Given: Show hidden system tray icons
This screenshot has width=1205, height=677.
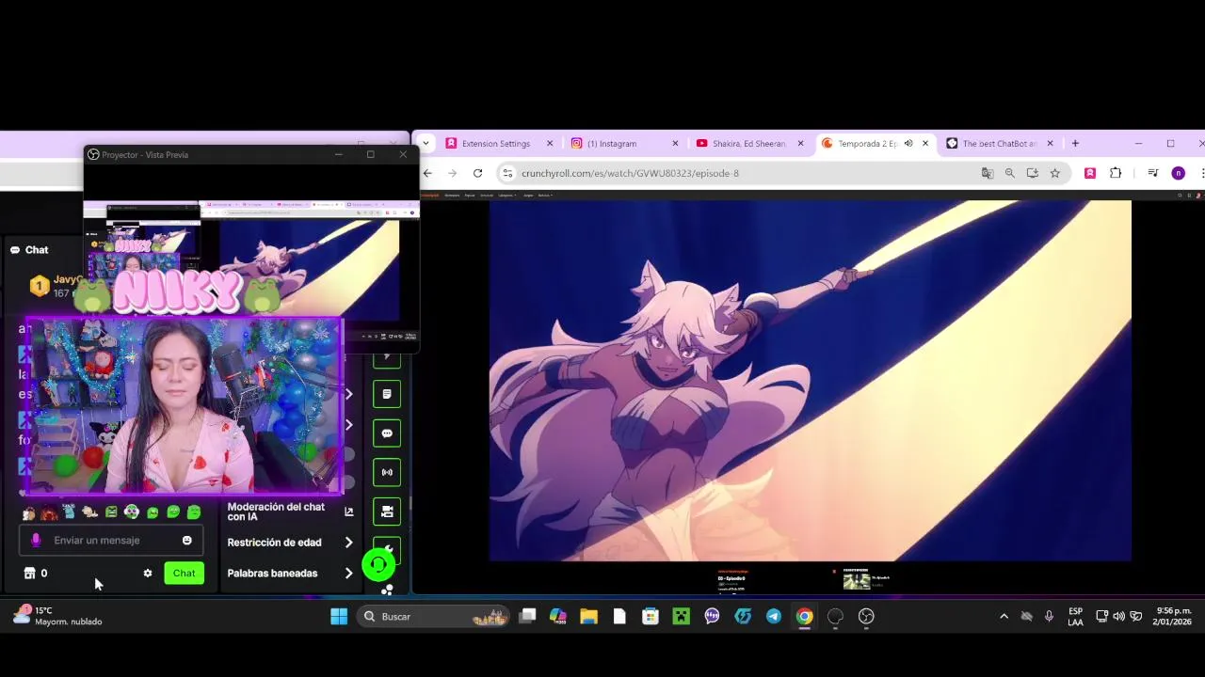Looking at the screenshot, I should [x=1004, y=617].
